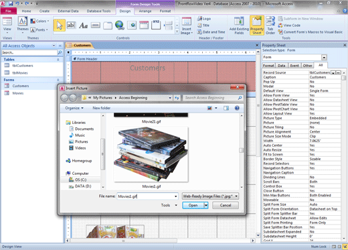This screenshot has width=348, height=250.
Task: Click the help icon in Insert Picture dialog
Action: pyautogui.click(x=237, y=108)
